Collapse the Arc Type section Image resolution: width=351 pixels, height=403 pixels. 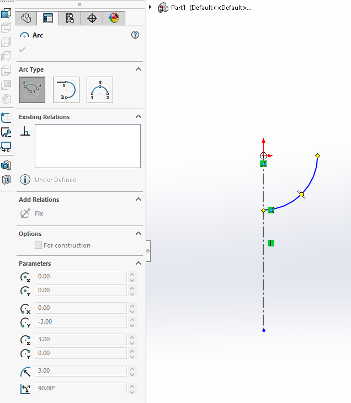click(139, 69)
